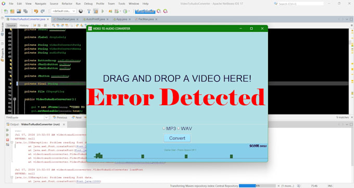This screenshot has width=354, height=188.
Task: Switch to the DinoPanel.java tab
Action: click(x=66, y=19)
